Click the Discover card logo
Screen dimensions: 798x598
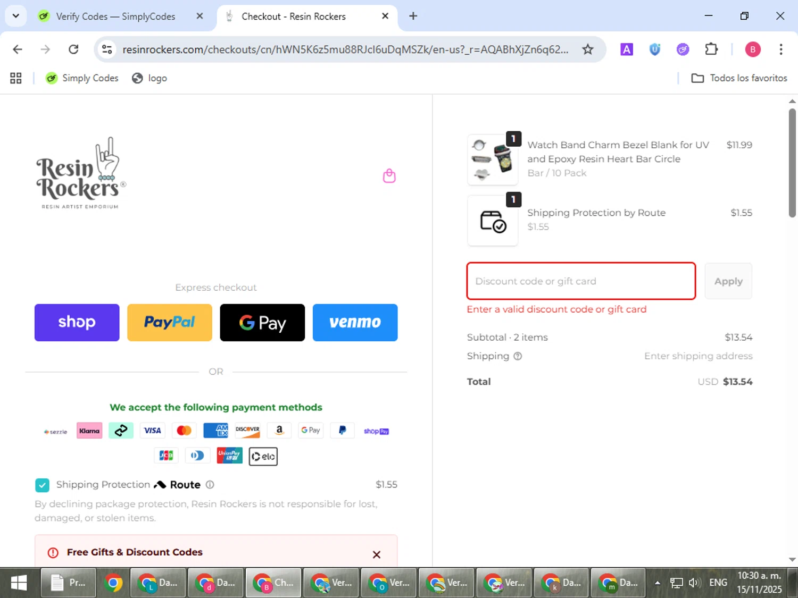pos(247,431)
